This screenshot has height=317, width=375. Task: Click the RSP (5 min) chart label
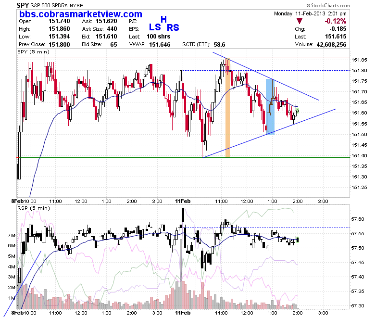34,208
